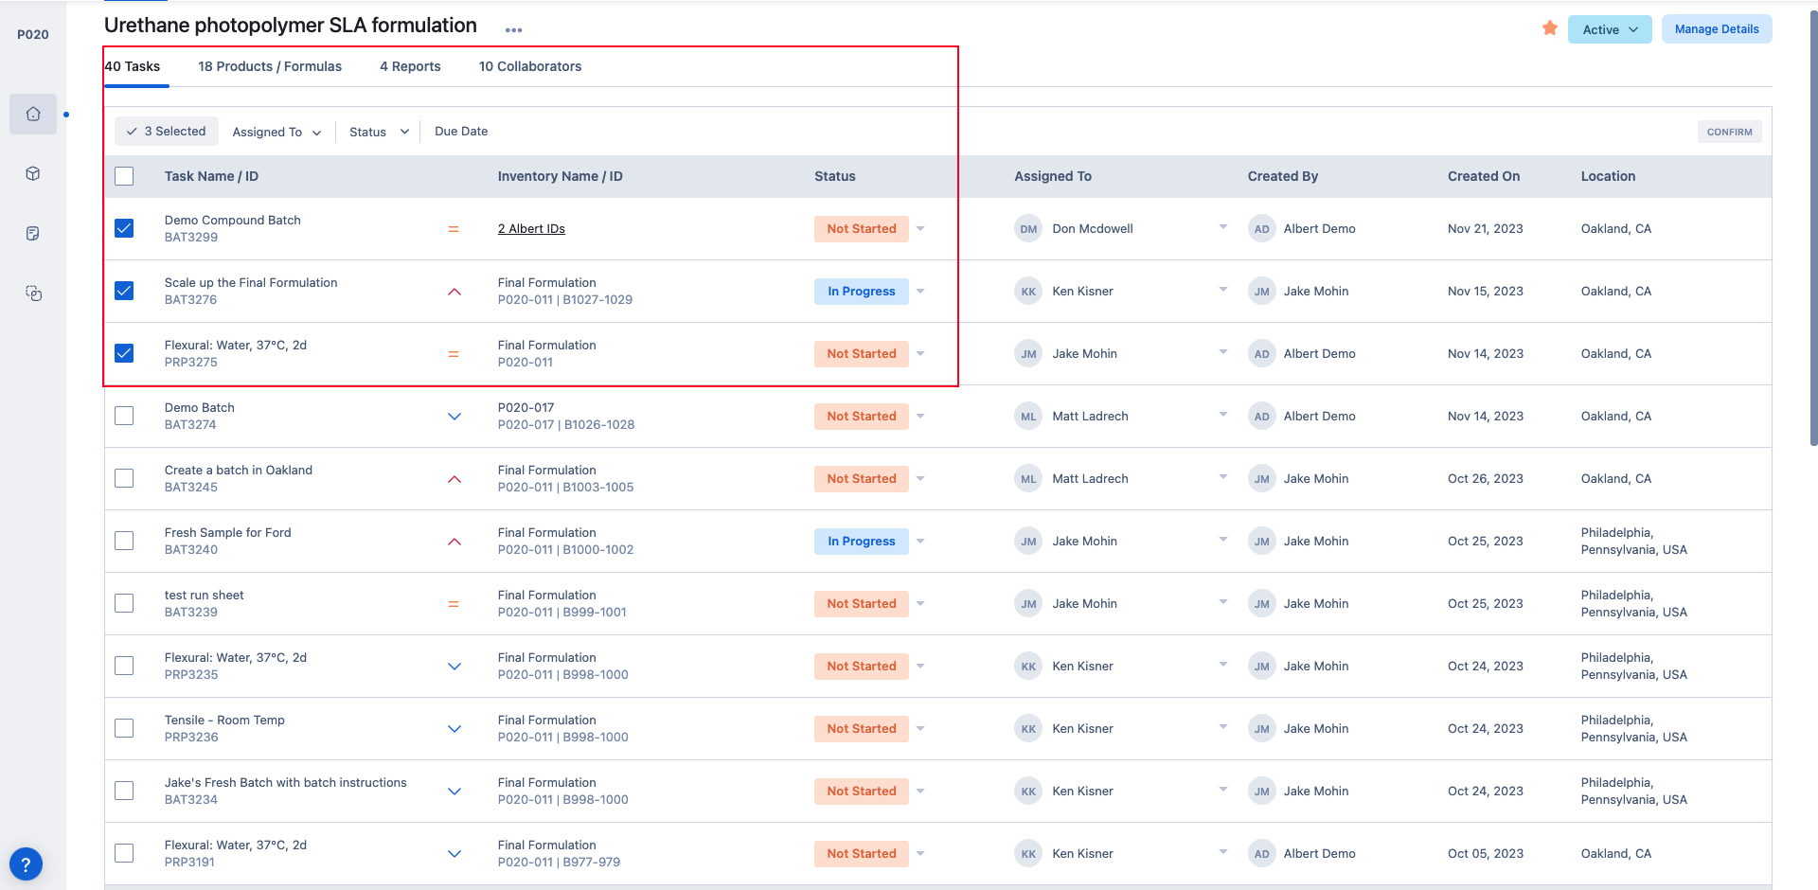Click the Manage Details button

[1716, 29]
